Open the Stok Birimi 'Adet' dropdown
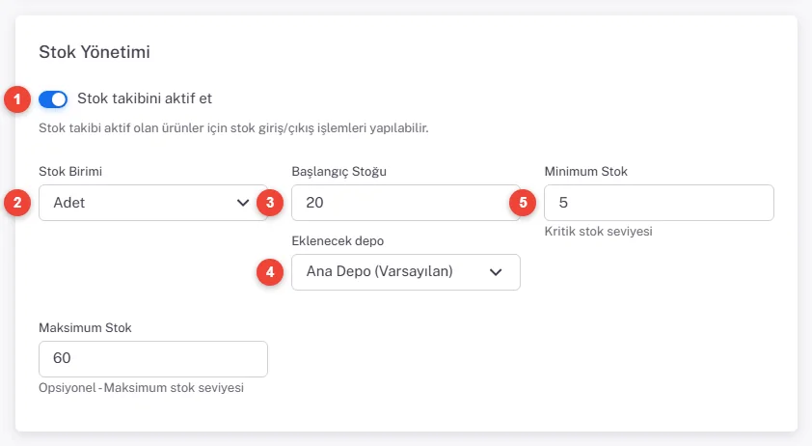Screen dimensions: 812x446 153,203
